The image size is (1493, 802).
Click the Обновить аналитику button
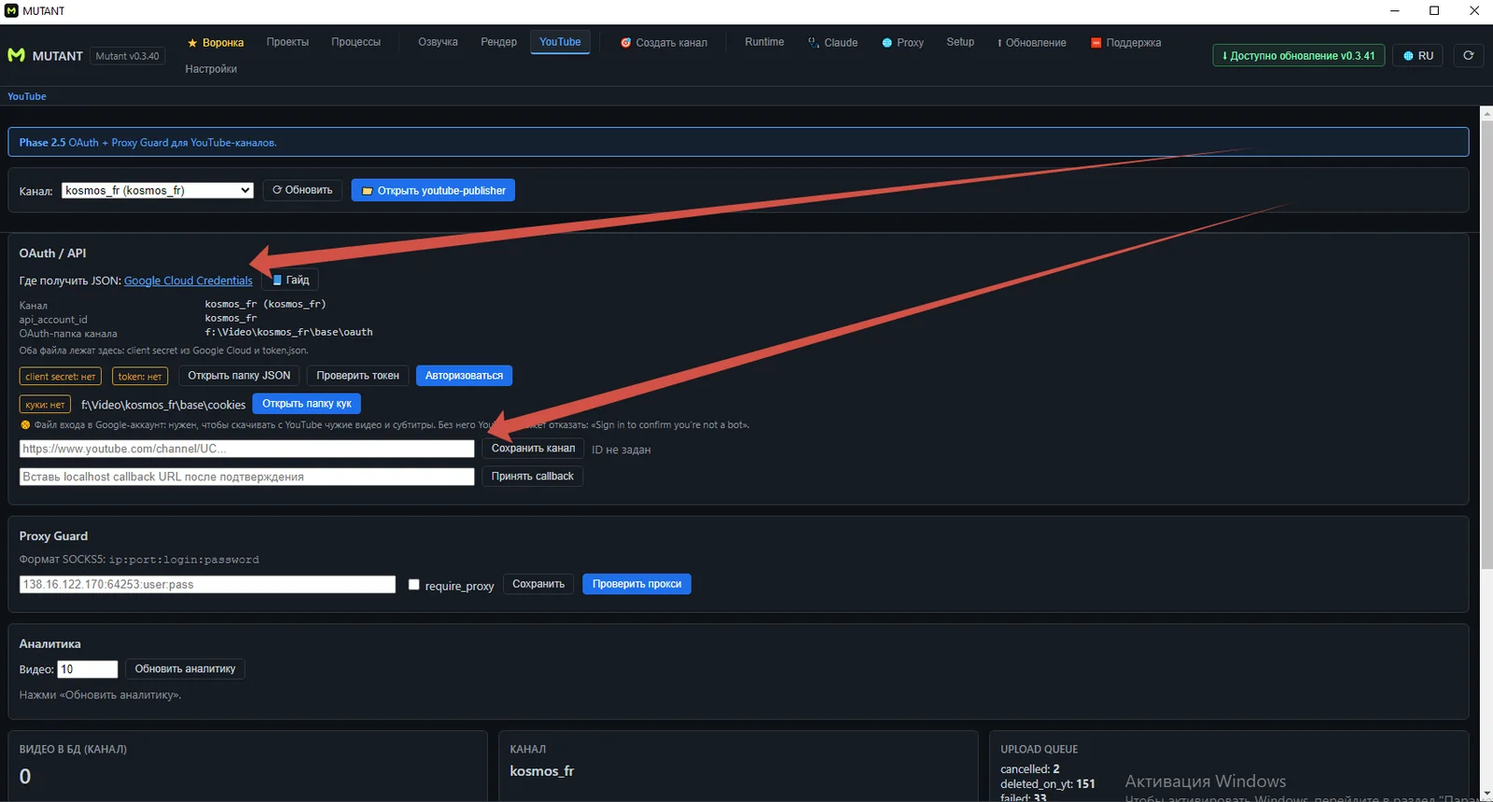coord(185,670)
